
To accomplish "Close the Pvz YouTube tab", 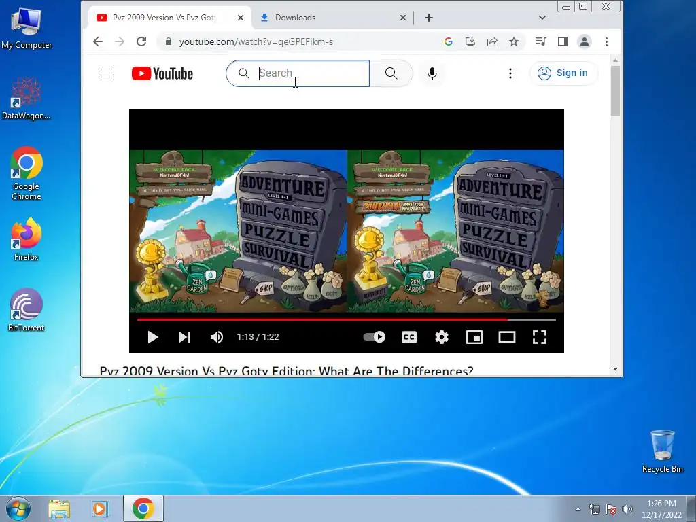I will coord(240,18).
